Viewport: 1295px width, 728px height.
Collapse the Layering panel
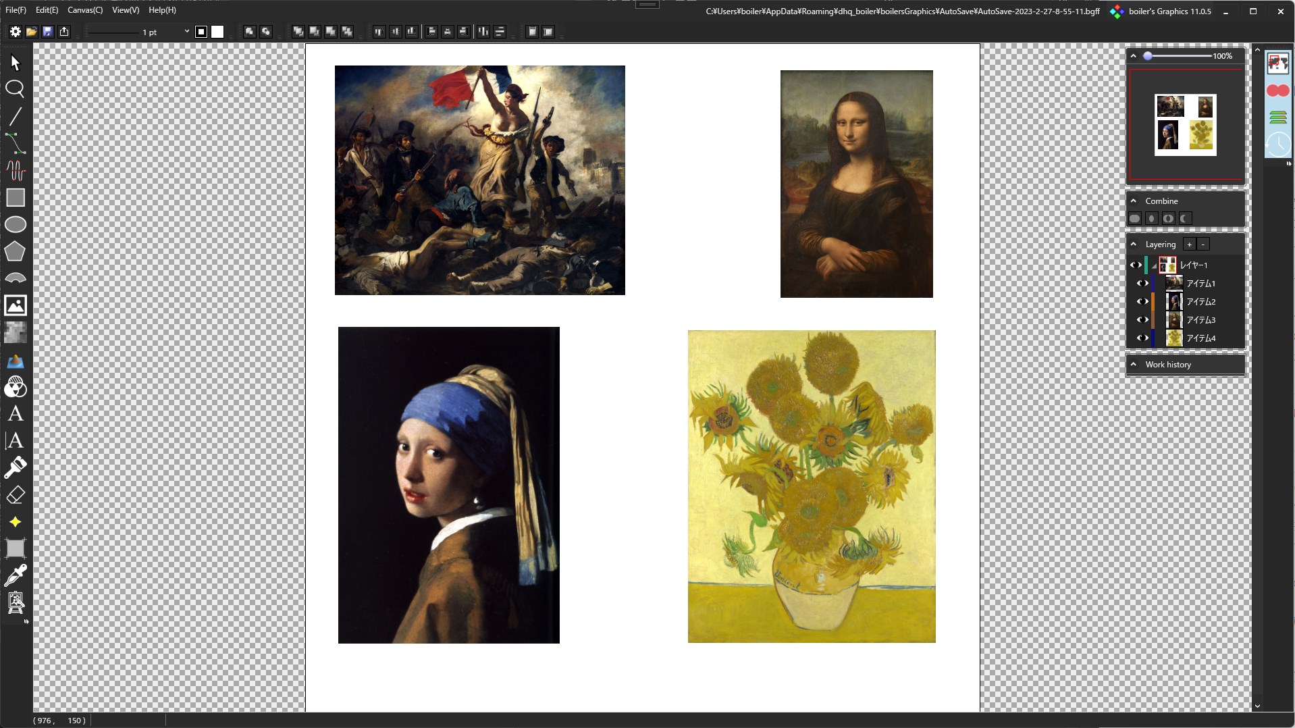(x=1132, y=244)
